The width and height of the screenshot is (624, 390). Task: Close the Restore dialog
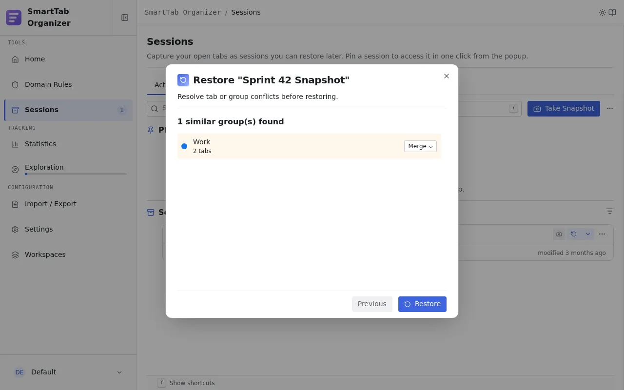[x=447, y=76]
